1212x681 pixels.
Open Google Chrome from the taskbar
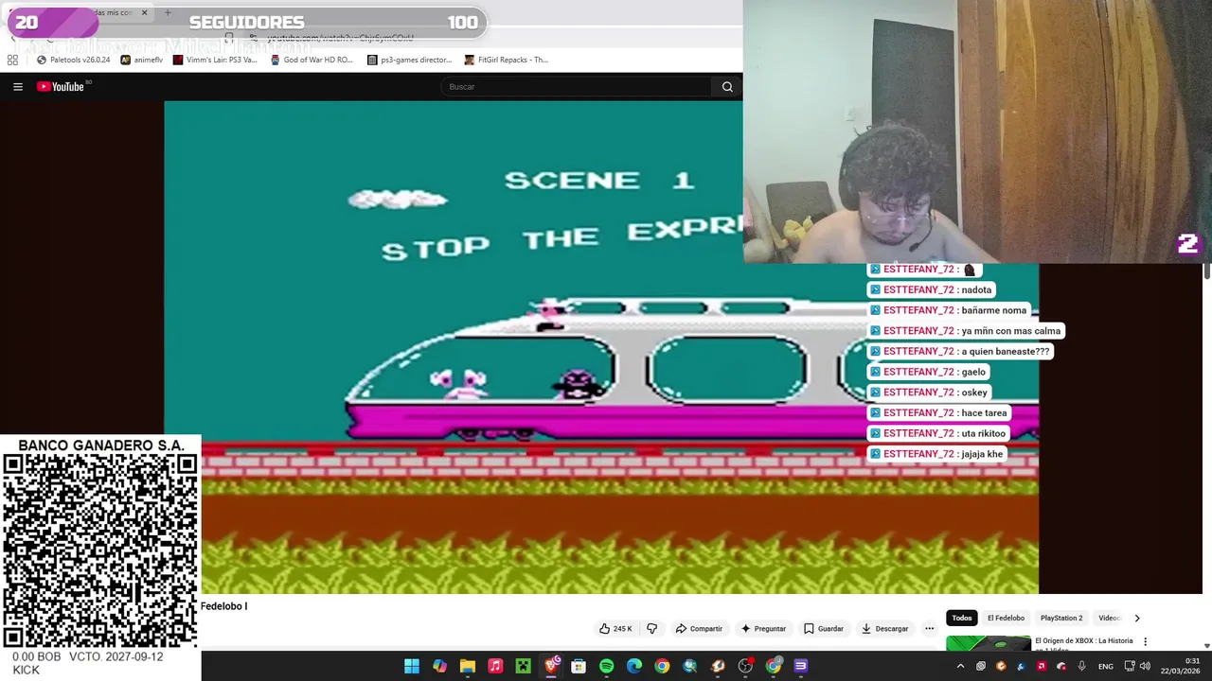click(662, 667)
